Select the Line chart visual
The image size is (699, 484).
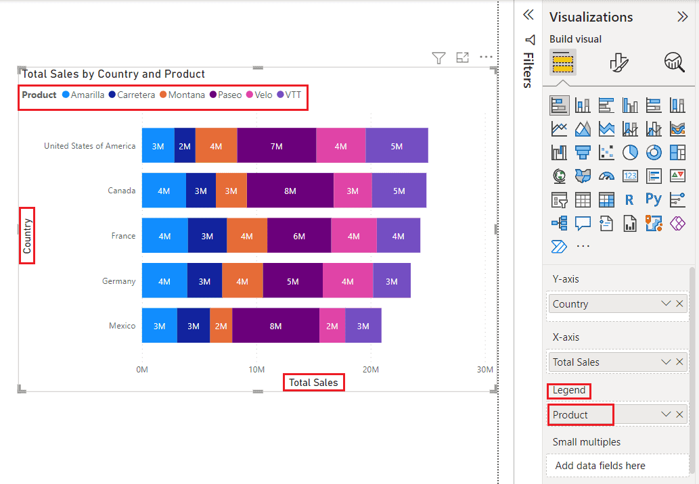tap(559, 129)
